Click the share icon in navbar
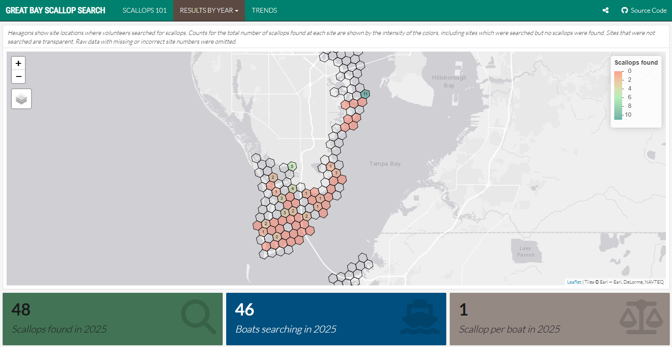The width and height of the screenshot is (672, 347). coord(605,10)
